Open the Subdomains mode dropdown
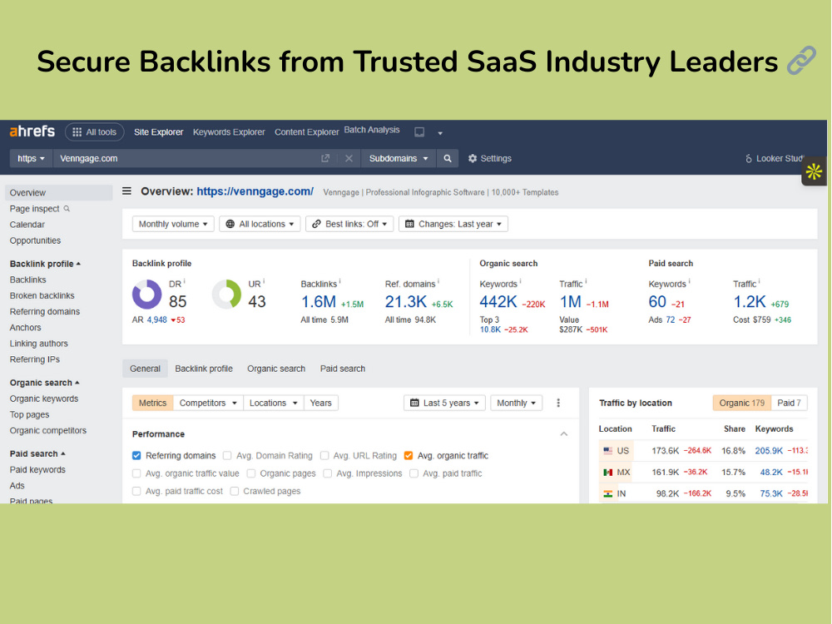This screenshot has height=624, width=832. click(x=399, y=159)
